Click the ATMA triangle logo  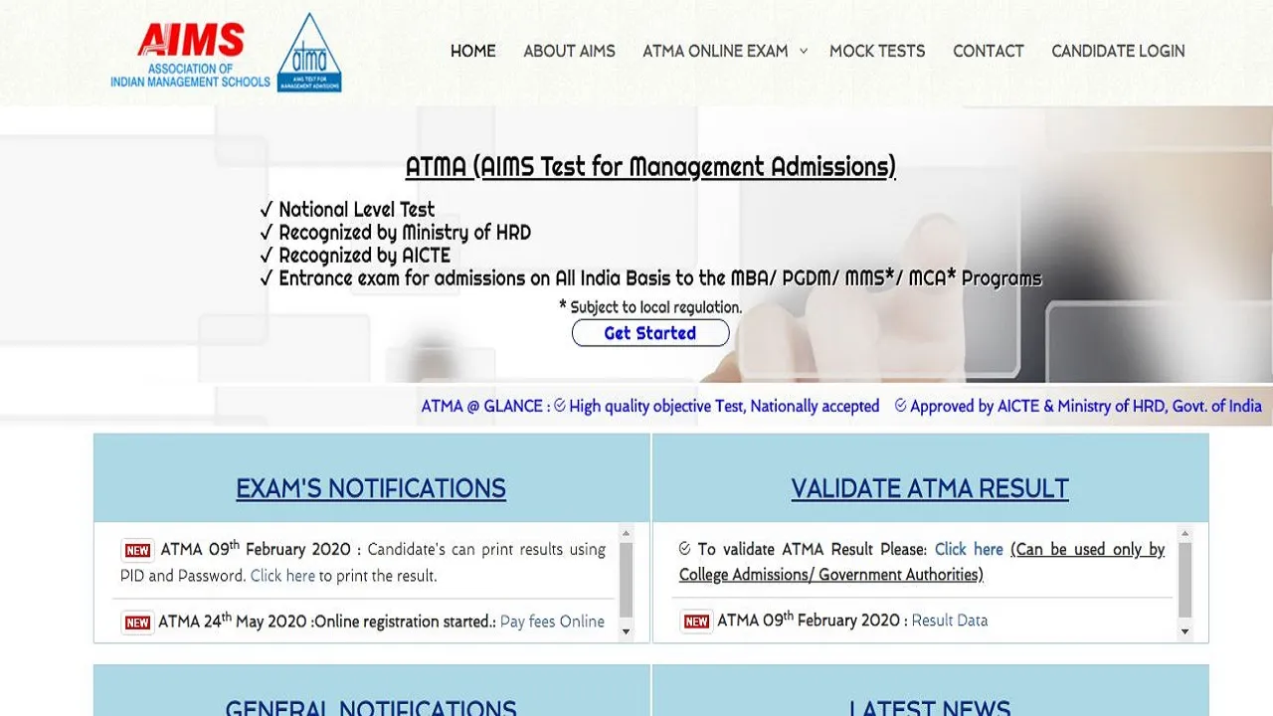pos(309,54)
